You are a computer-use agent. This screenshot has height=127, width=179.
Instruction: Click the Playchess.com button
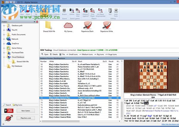tap(26, 118)
